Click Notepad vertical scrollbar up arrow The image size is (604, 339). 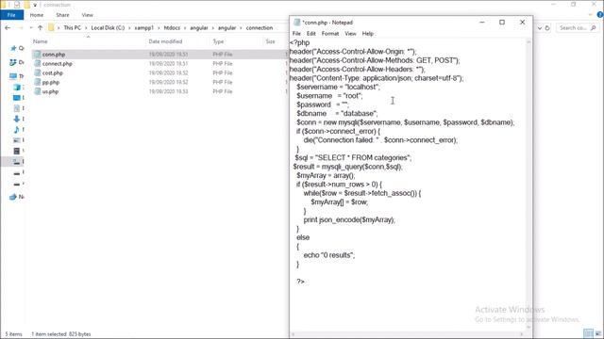[528, 41]
